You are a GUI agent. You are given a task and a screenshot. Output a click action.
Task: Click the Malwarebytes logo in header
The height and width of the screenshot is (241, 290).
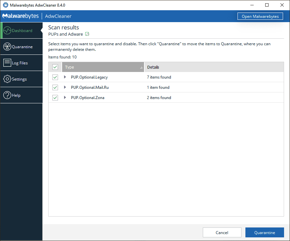(20, 16)
